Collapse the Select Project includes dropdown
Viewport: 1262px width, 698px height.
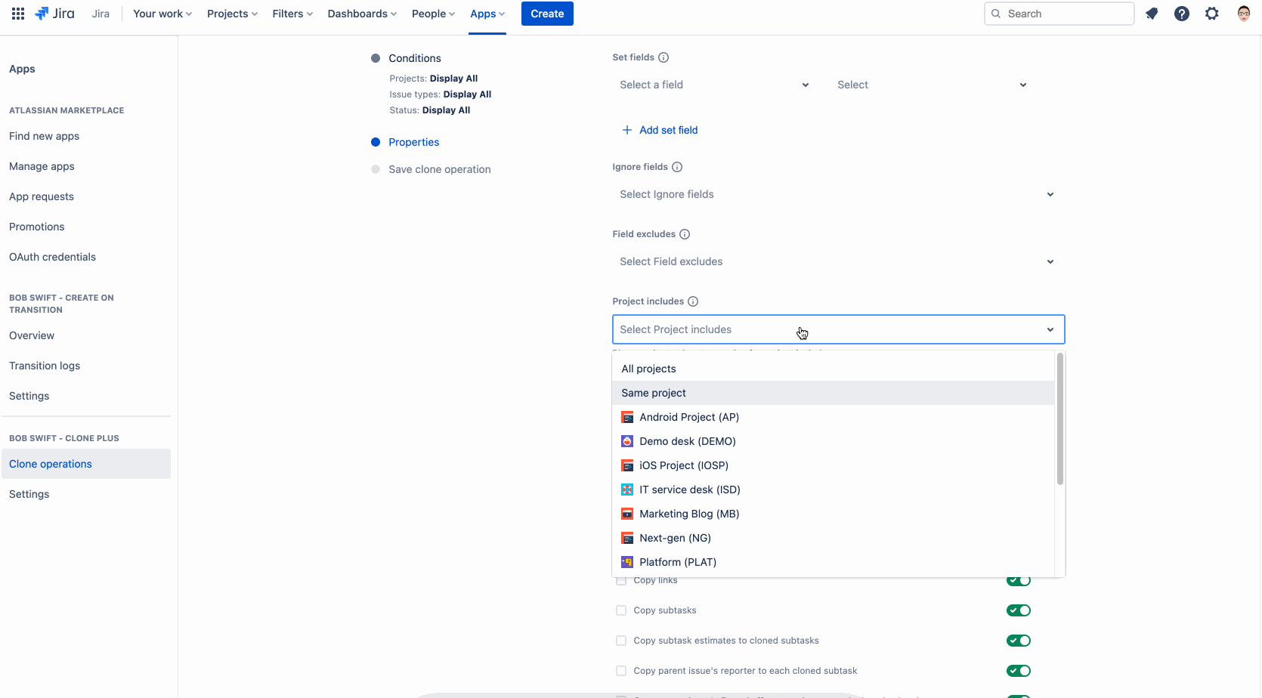click(838, 329)
